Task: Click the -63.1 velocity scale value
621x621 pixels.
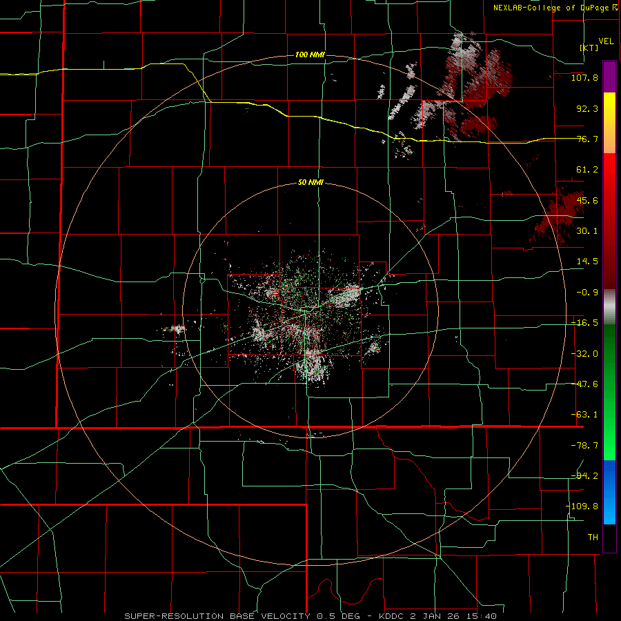Action: [584, 415]
